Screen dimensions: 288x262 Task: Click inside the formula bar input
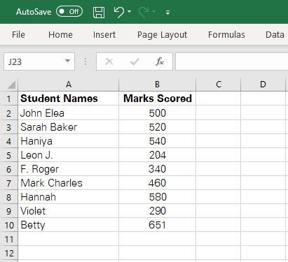coord(232,61)
